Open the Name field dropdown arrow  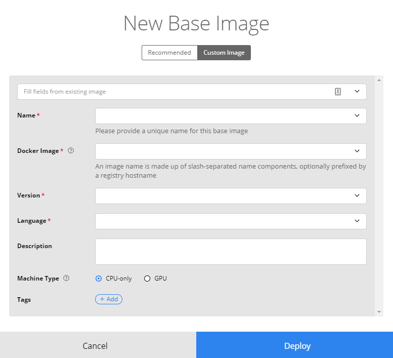(x=357, y=115)
